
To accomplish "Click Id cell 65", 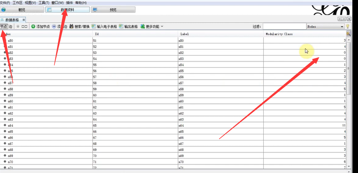I will pyautogui.click(x=135, y=126).
